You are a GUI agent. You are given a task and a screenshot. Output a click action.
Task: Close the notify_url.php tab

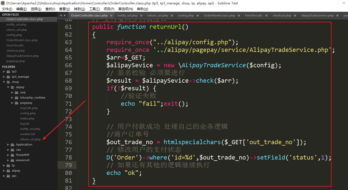coord(141,16)
